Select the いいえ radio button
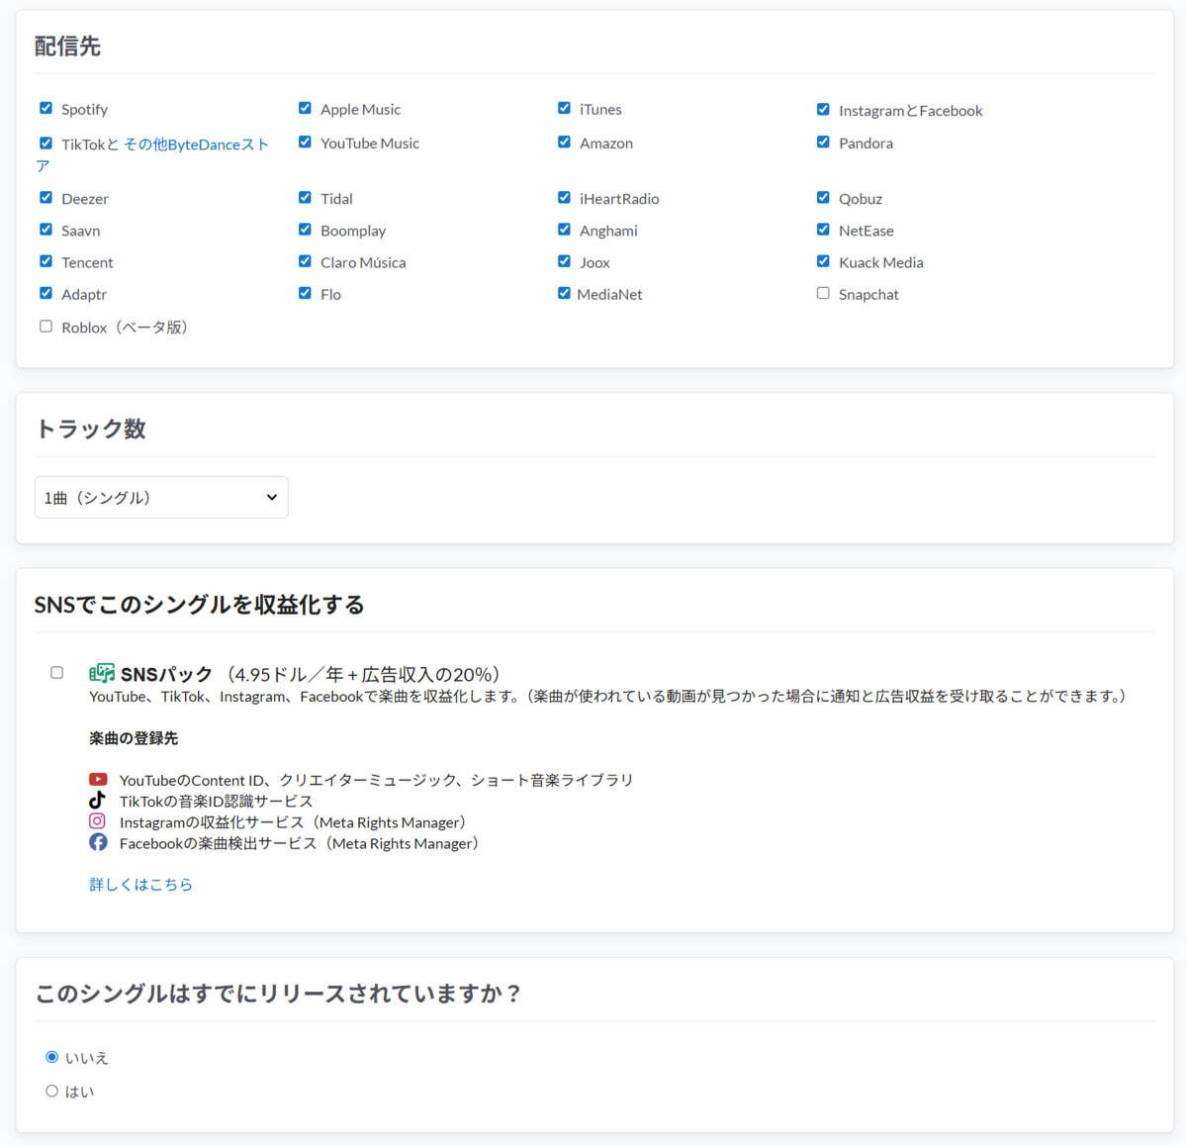This screenshot has height=1145, width=1187. [x=52, y=1057]
